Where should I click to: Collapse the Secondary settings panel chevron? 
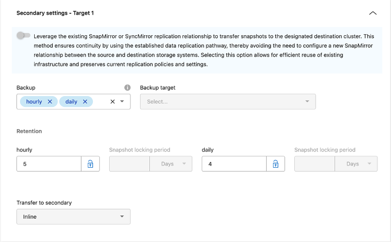pyautogui.click(x=373, y=12)
